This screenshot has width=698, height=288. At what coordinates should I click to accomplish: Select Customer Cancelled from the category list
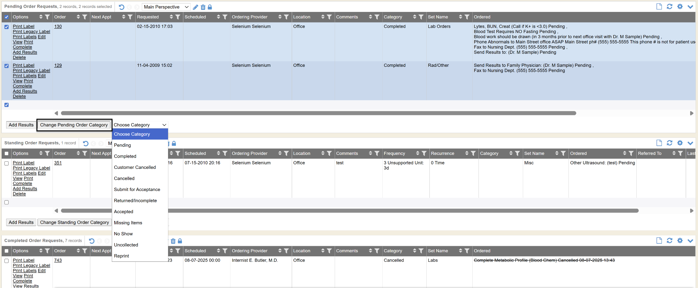[135, 167]
